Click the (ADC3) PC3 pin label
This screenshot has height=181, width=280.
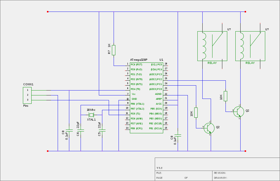[x=156, y=74]
